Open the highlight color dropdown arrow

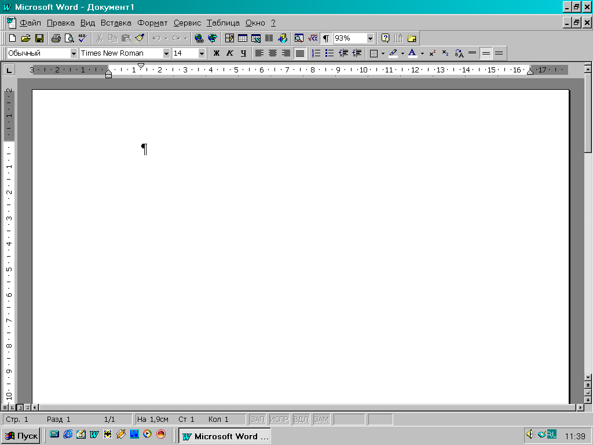(x=402, y=53)
